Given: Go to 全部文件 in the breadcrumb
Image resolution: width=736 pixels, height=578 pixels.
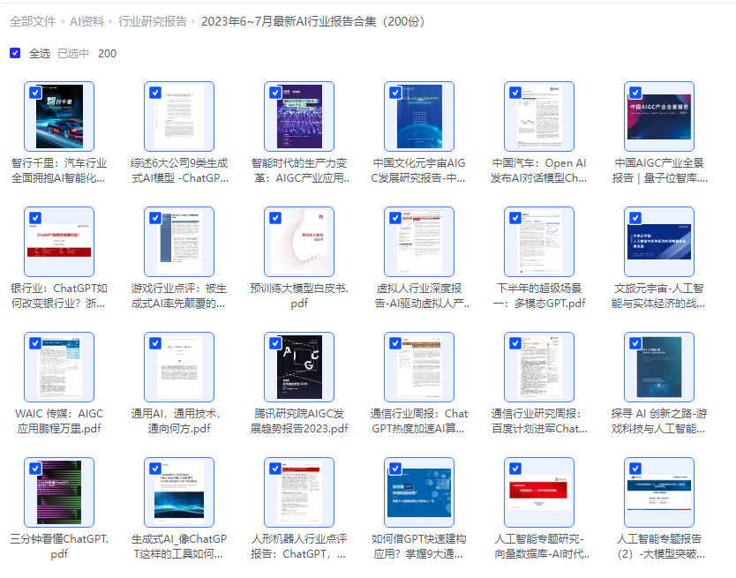Looking at the screenshot, I should (33, 21).
